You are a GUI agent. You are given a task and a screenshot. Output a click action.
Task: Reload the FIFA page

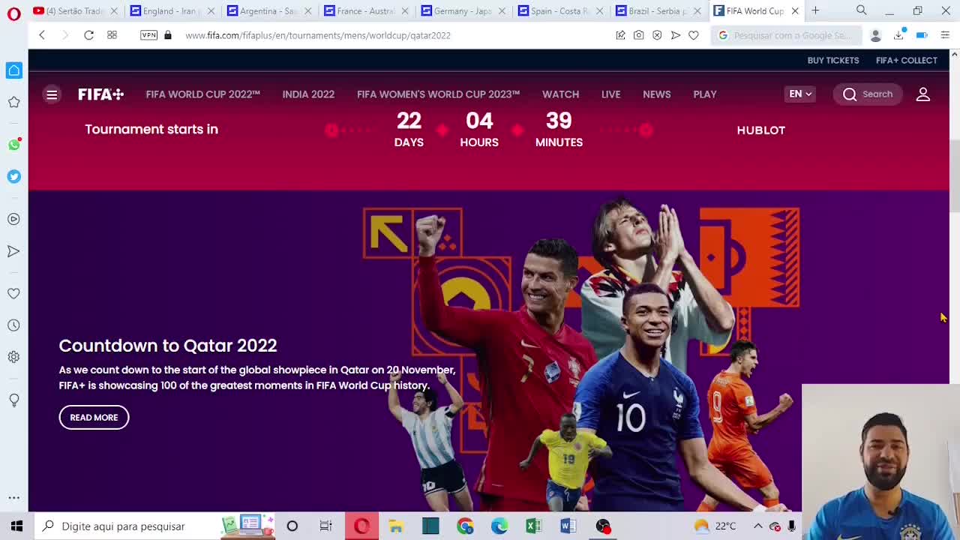click(88, 35)
